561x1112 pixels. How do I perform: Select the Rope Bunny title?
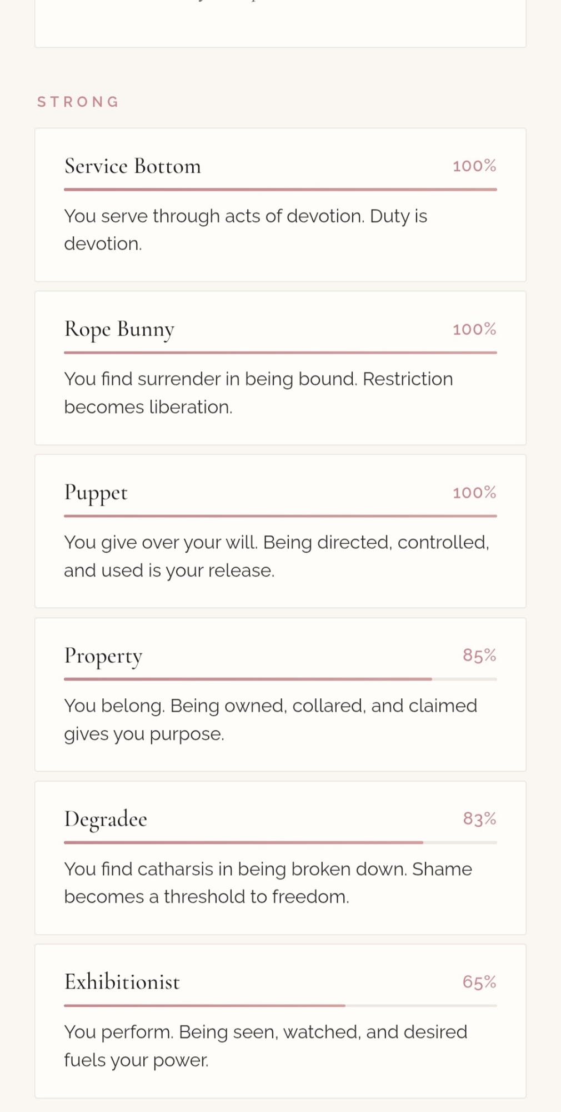coord(119,329)
